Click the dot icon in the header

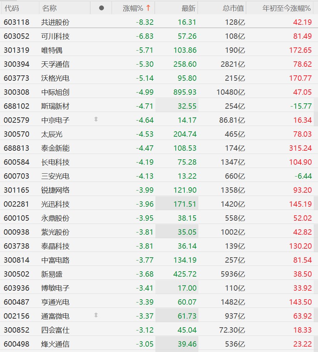tap(101, 8)
